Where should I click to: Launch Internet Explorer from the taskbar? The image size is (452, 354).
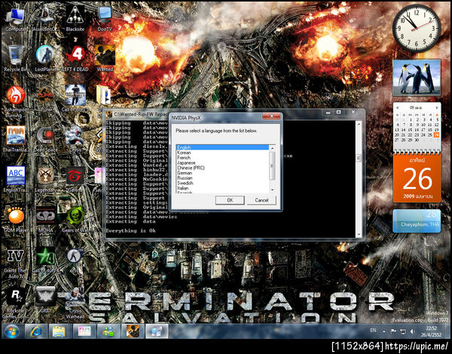click(x=35, y=331)
